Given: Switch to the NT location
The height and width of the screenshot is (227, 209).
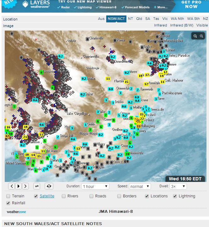Looking at the screenshot, I should click(x=131, y=19).
